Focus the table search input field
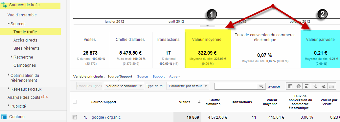This screenshot has height=122, width=340. click(x=236, y=86)
